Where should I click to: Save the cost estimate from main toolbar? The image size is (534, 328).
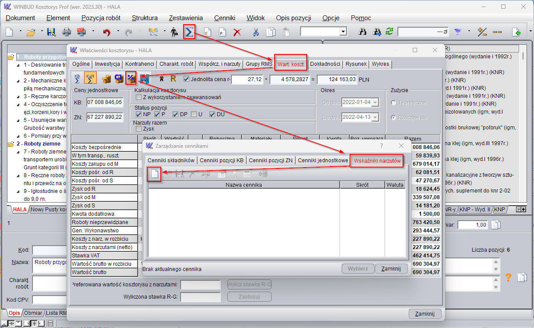coord(52,32)
